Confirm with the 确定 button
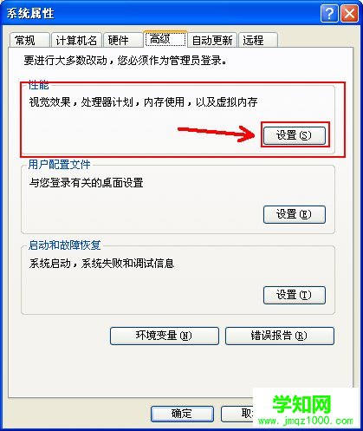363x431 pixels. click(x=182, y=414)
